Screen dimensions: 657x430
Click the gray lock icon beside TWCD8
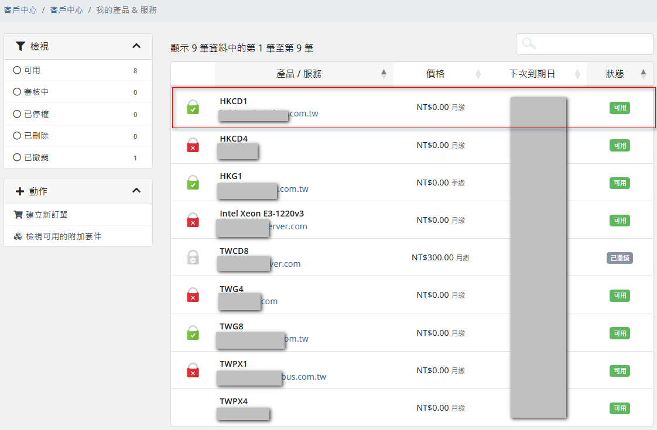click(193, 257)
